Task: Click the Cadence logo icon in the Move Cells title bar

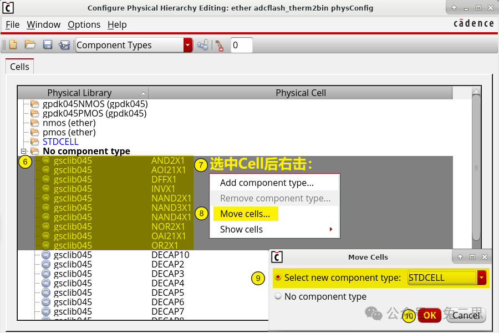Action: 277,257
